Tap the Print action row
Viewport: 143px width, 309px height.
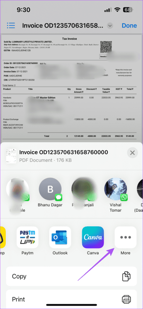(x=71, y=299)
